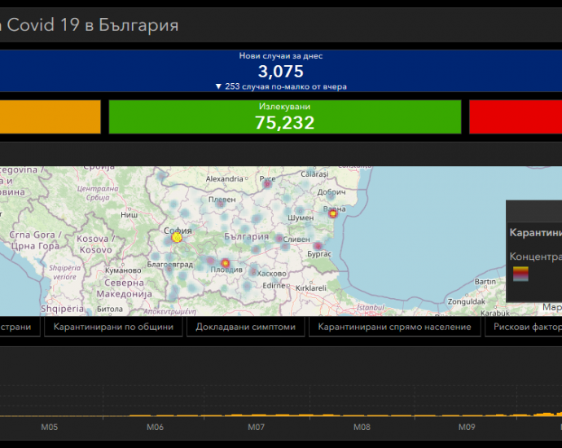562x448 pixels.
Task: Click the Нови случаи за днес 3,075 indicator
Action: point(281,71)
